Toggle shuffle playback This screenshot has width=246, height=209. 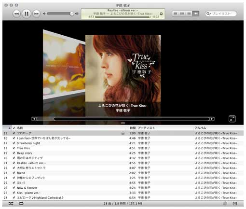click(x=11, y=204)
